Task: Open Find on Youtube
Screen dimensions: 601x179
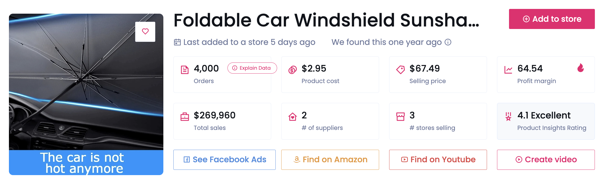Action: [438, 160]
